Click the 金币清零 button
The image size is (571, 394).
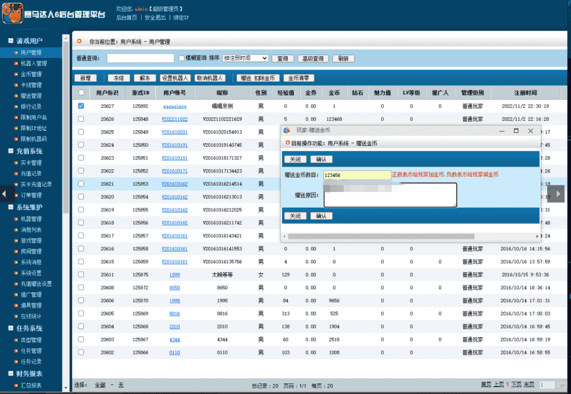(x=299, y=78)
